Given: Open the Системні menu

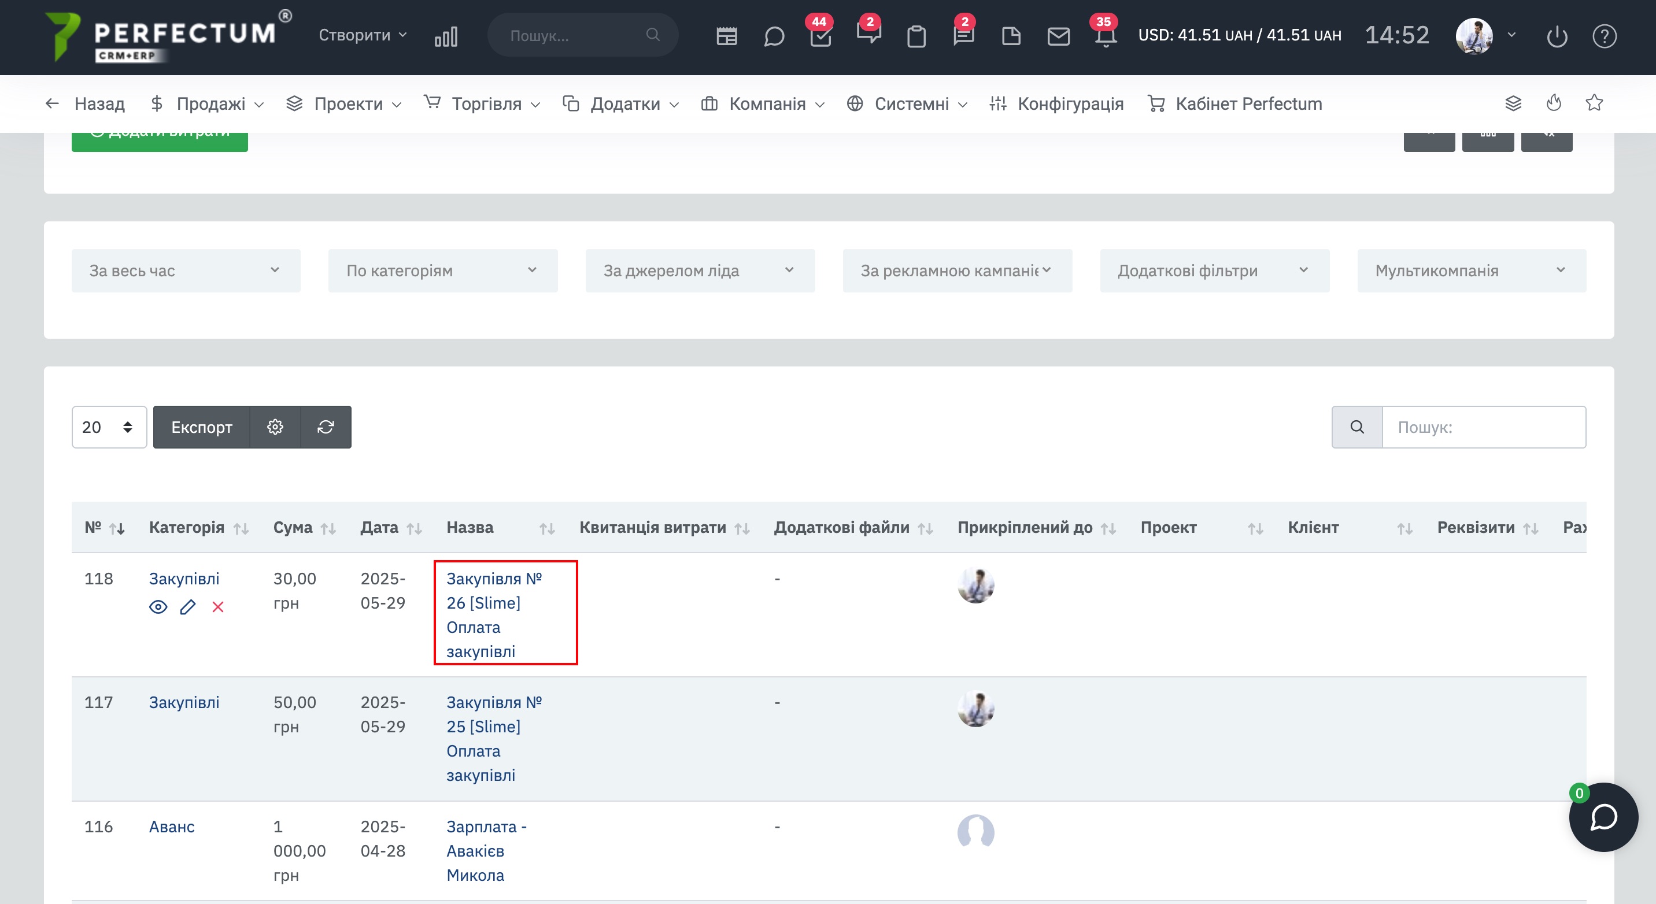Looking at the screenshot, I should 907,103.
